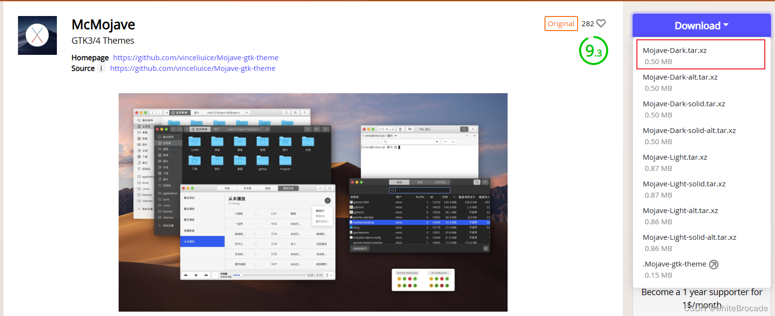Open the Download dropdown button
The image size is (775, 316).
coord(702,26)
